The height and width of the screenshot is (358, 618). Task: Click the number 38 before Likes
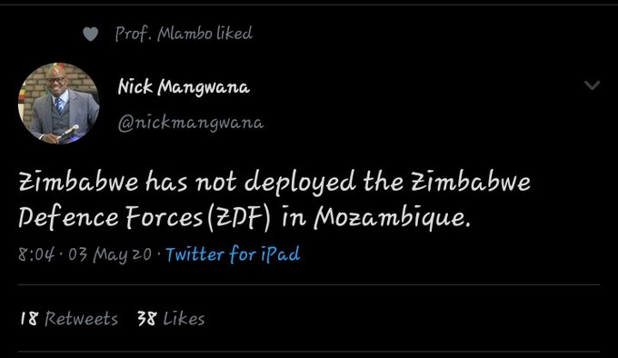coord(147,318)
